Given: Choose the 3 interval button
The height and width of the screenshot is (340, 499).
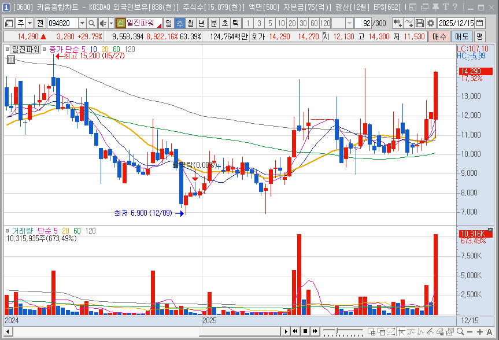Looking at the screenshot, I should pyautogui.click(x=260, y=23).
